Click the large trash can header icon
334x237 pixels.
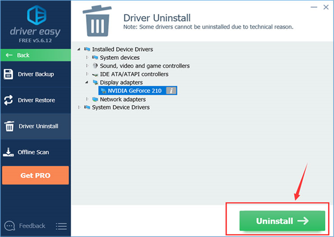97,21
